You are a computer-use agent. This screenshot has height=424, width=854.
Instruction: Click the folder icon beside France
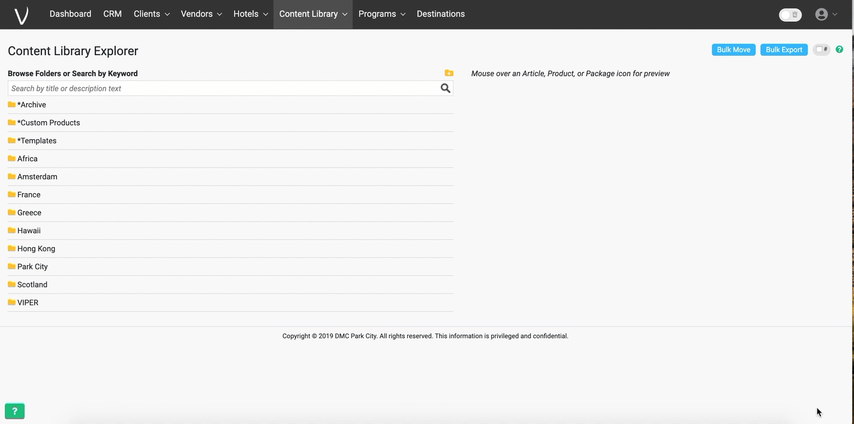coord(11,194)
